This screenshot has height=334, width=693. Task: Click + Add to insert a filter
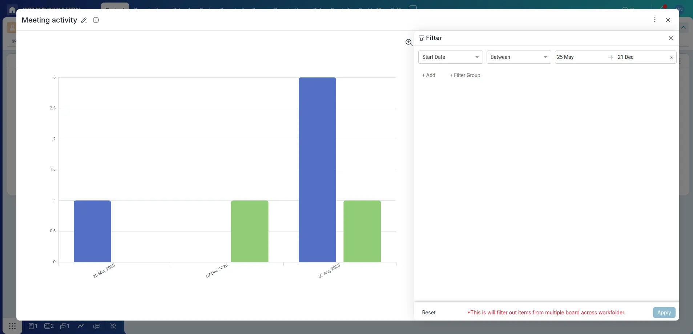pyautogui.click(x=429, y=75)
